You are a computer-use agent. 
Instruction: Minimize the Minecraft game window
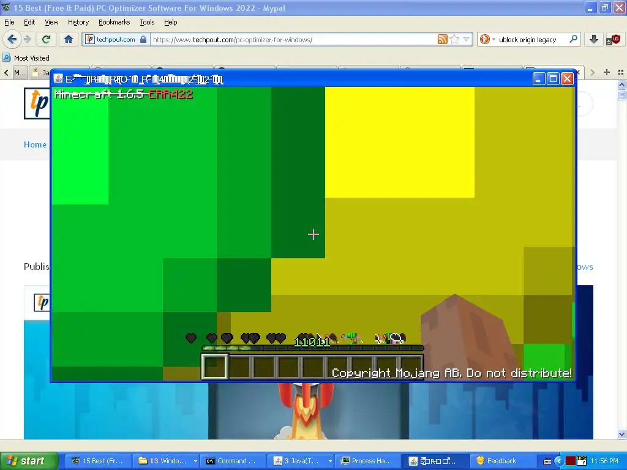539,79
